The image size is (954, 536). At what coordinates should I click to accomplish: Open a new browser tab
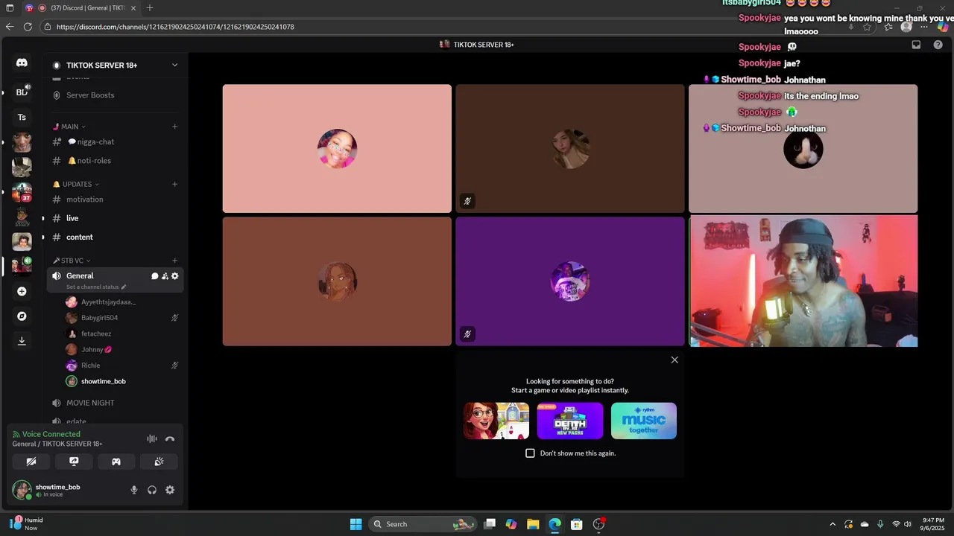150,8
